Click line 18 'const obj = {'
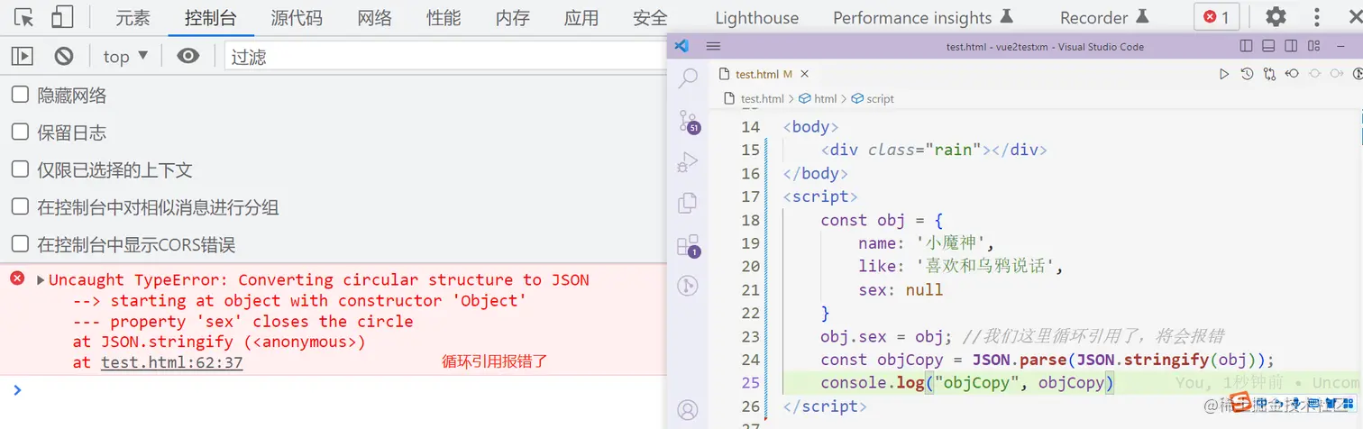 (882, 220)
